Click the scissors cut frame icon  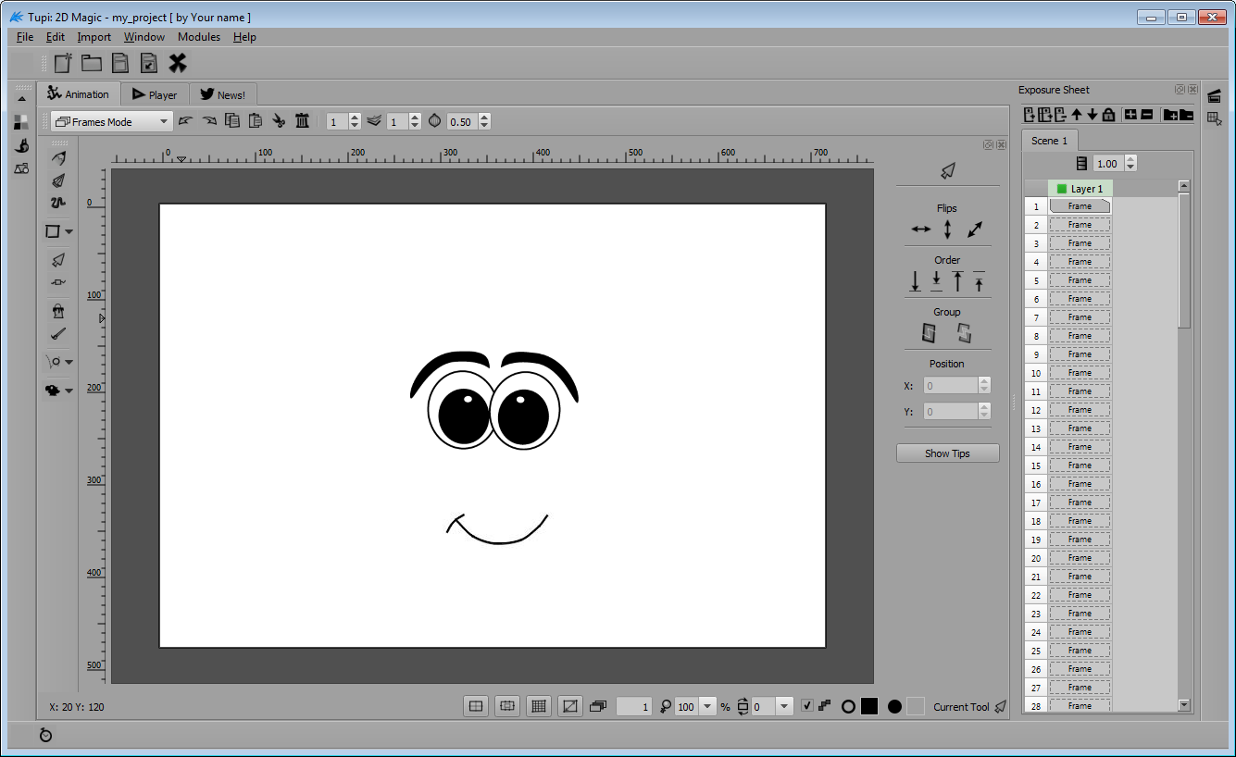(x=279, y=121)
